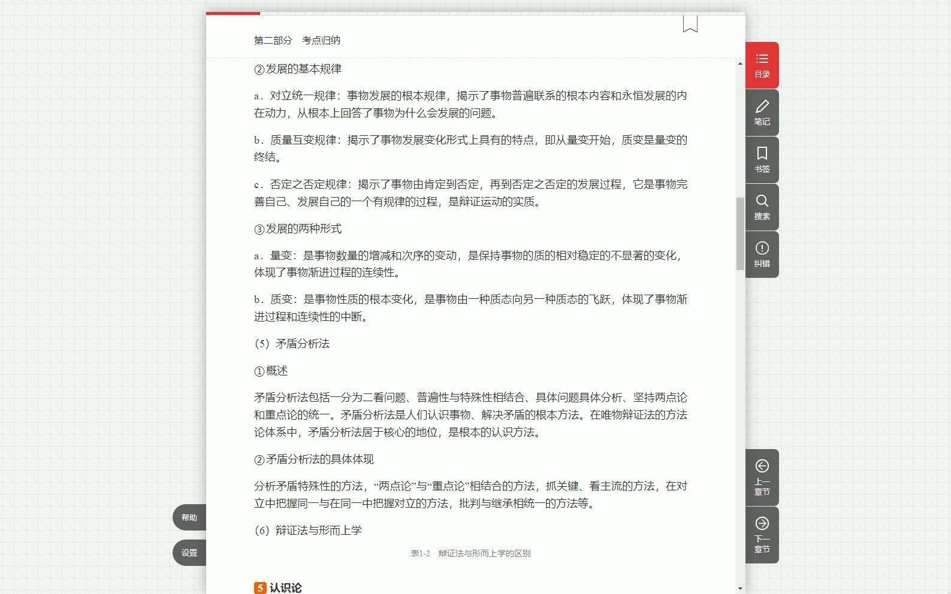
Task: Click the red reading progress bar
Action: [233, 13]
